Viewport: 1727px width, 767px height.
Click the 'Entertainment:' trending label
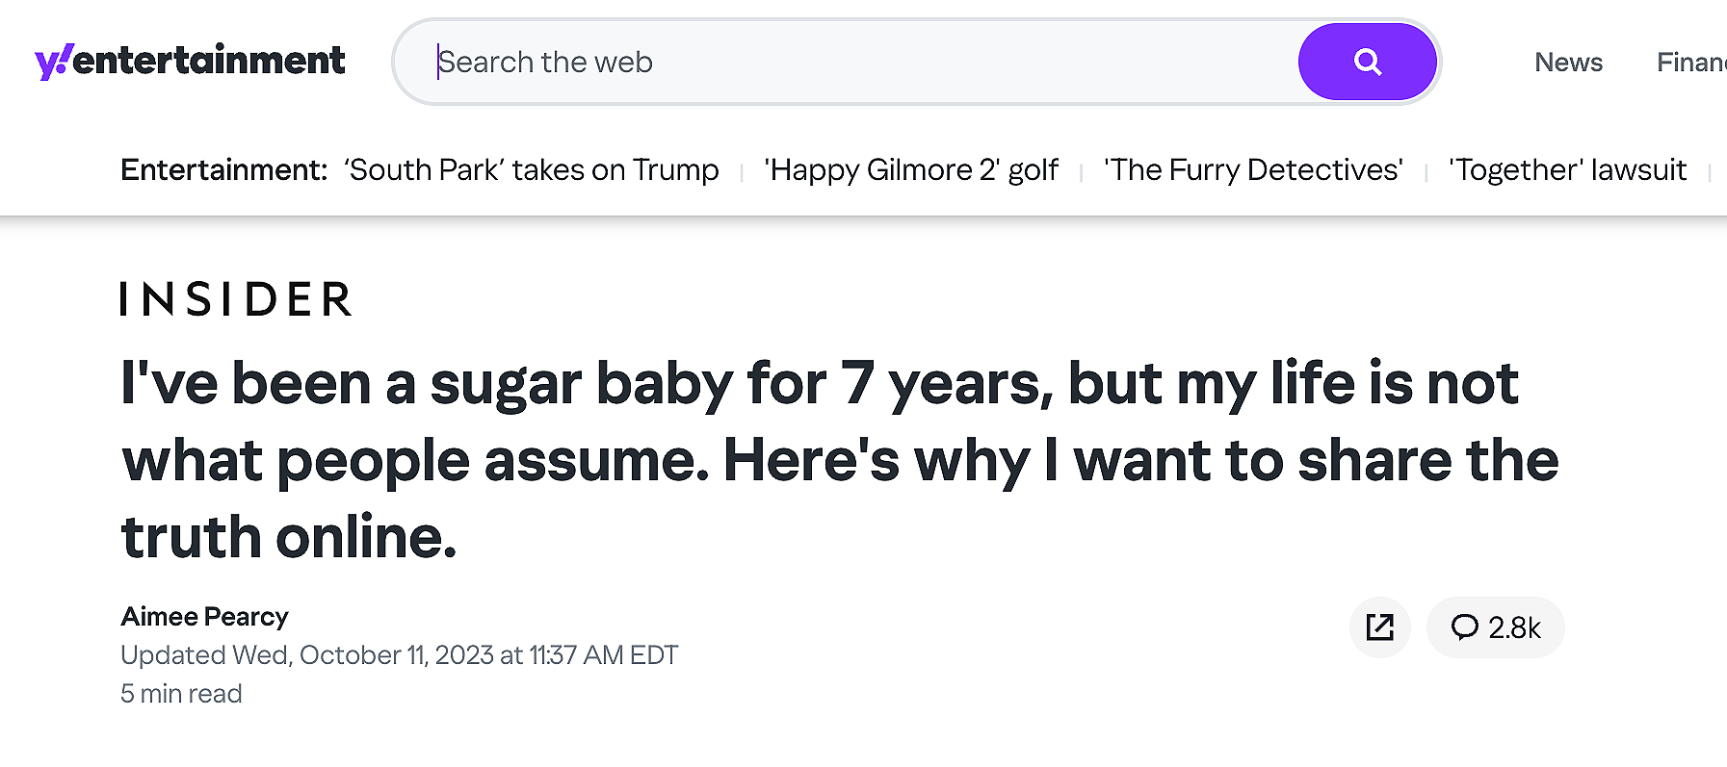[223, 170]
